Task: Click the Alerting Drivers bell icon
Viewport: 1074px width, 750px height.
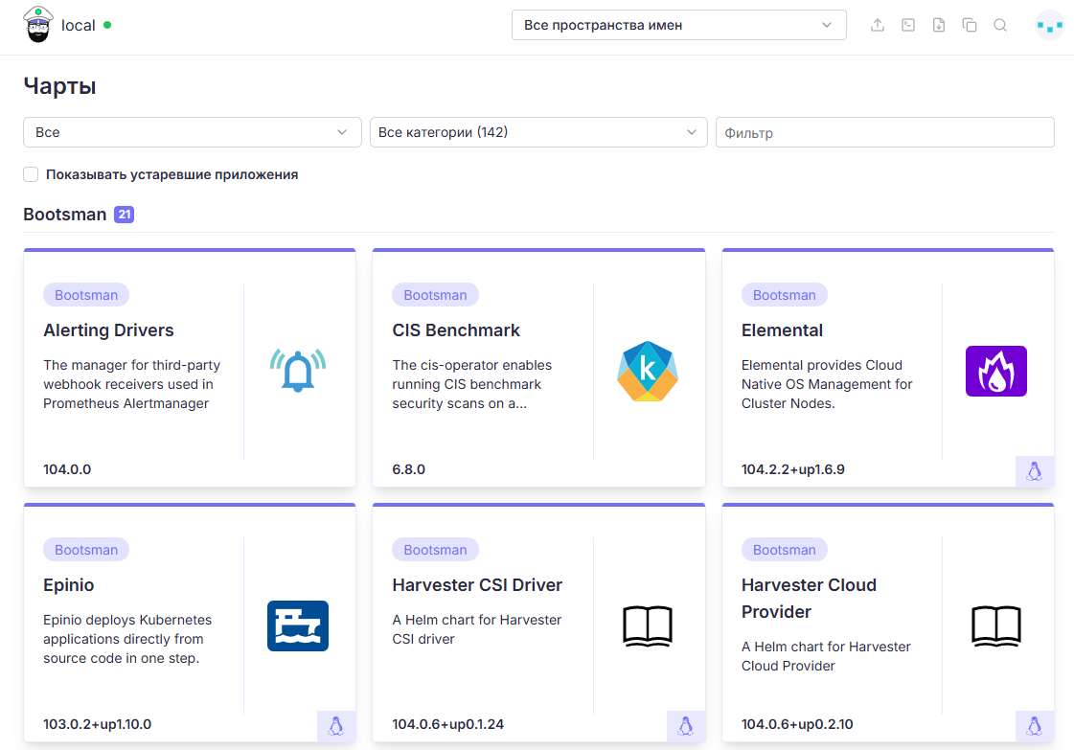Action: 298,371
